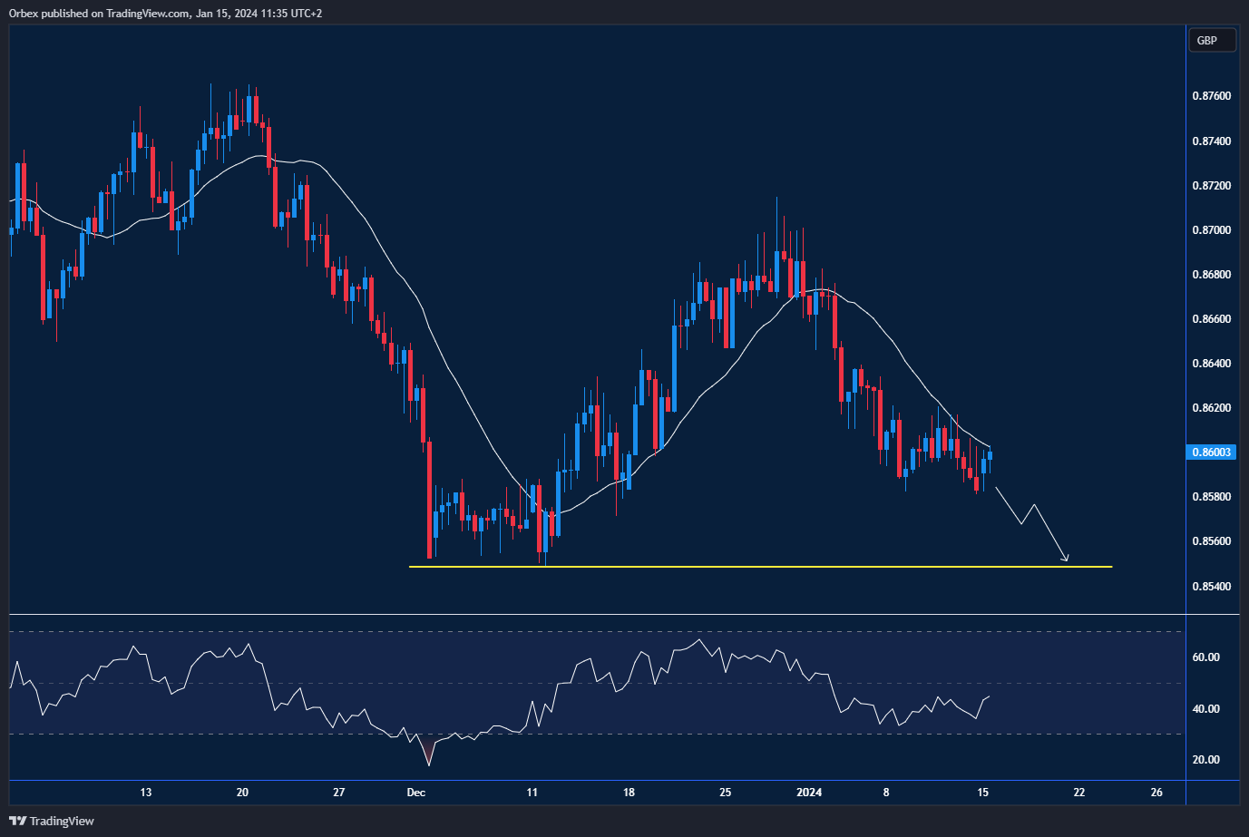Select the 0.85400 price axis label

click(1211, 586)
